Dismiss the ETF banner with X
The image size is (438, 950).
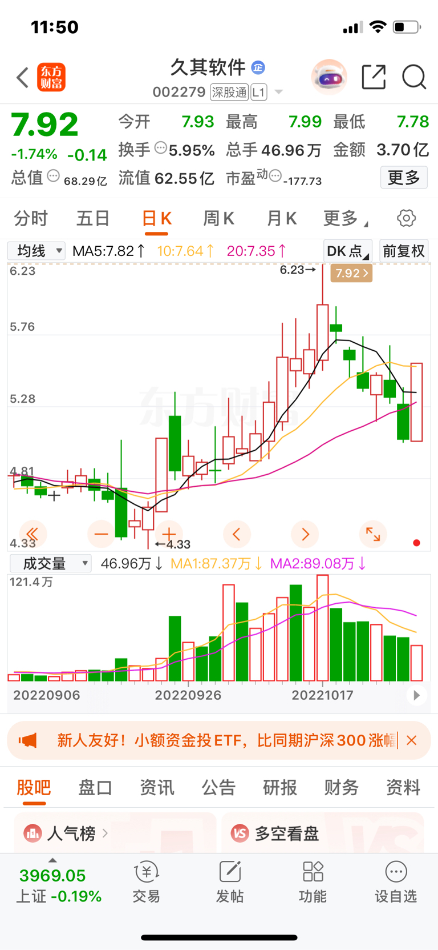[412, 740]
